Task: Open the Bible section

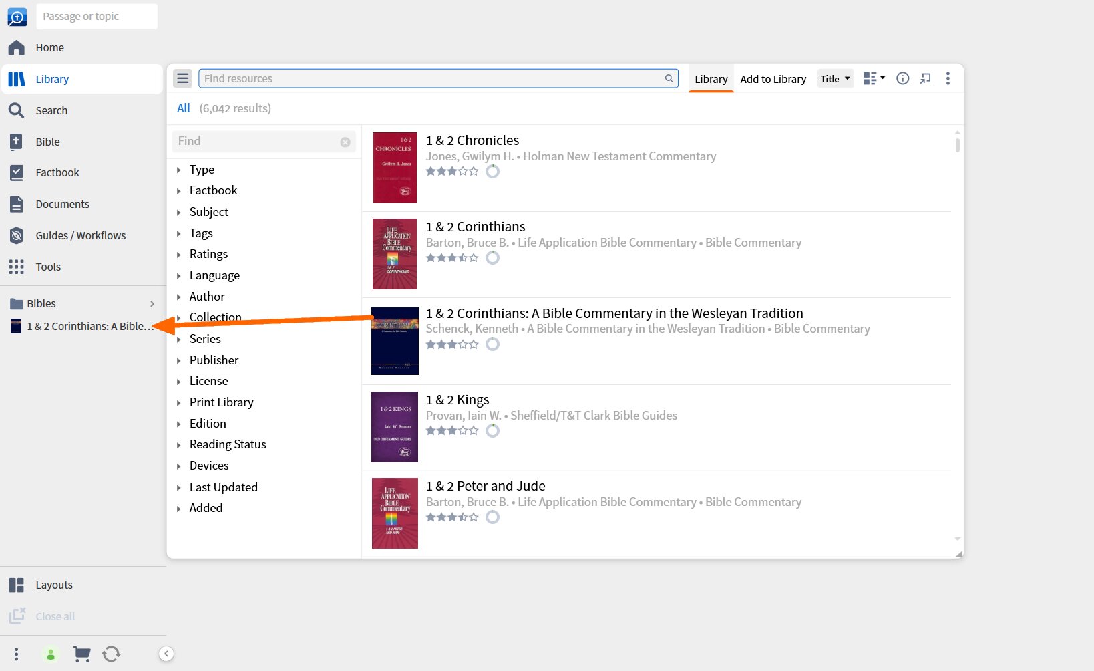Action: [x=82, y=142]
